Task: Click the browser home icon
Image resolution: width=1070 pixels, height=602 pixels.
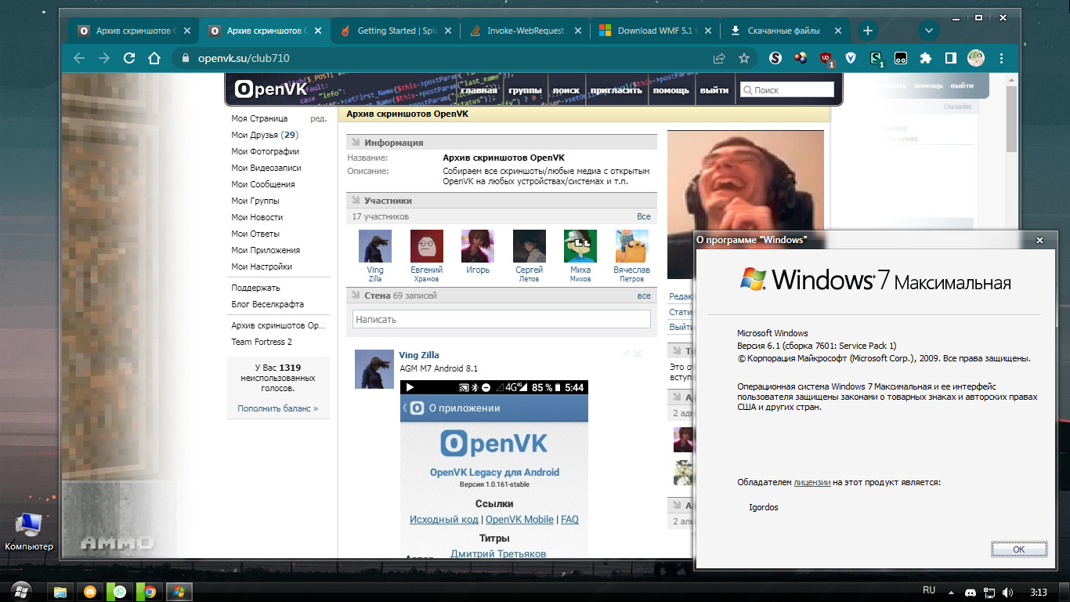Action: (154, 59)
